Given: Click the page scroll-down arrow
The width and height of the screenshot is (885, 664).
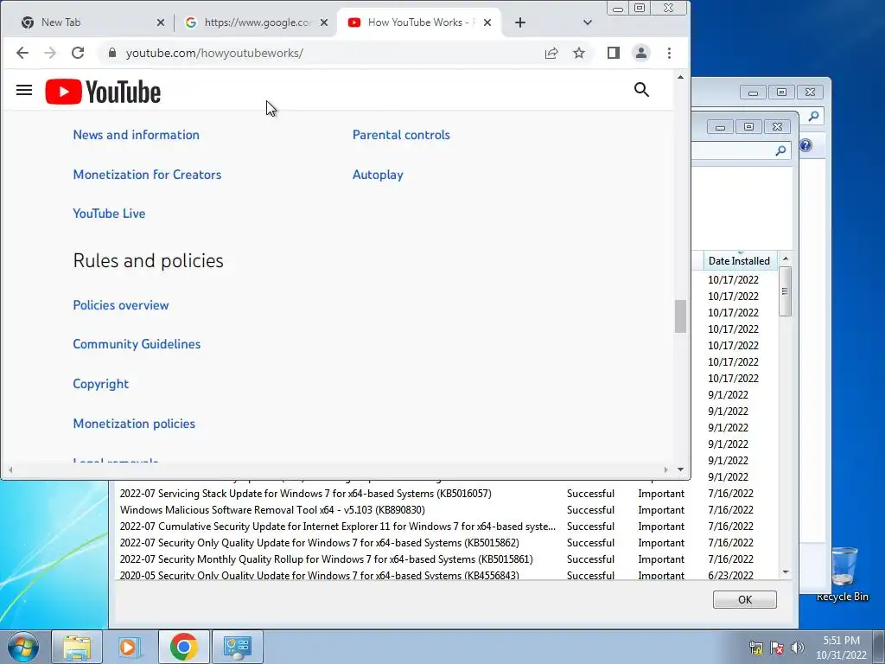Looking at the screenshot, I should coord(680,469).
